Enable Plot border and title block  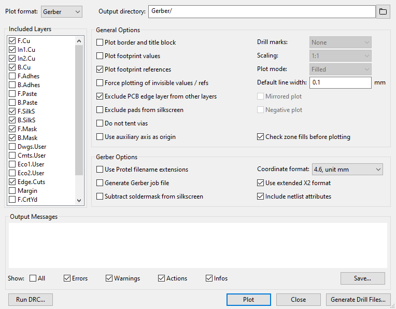[x=100, y=43]
